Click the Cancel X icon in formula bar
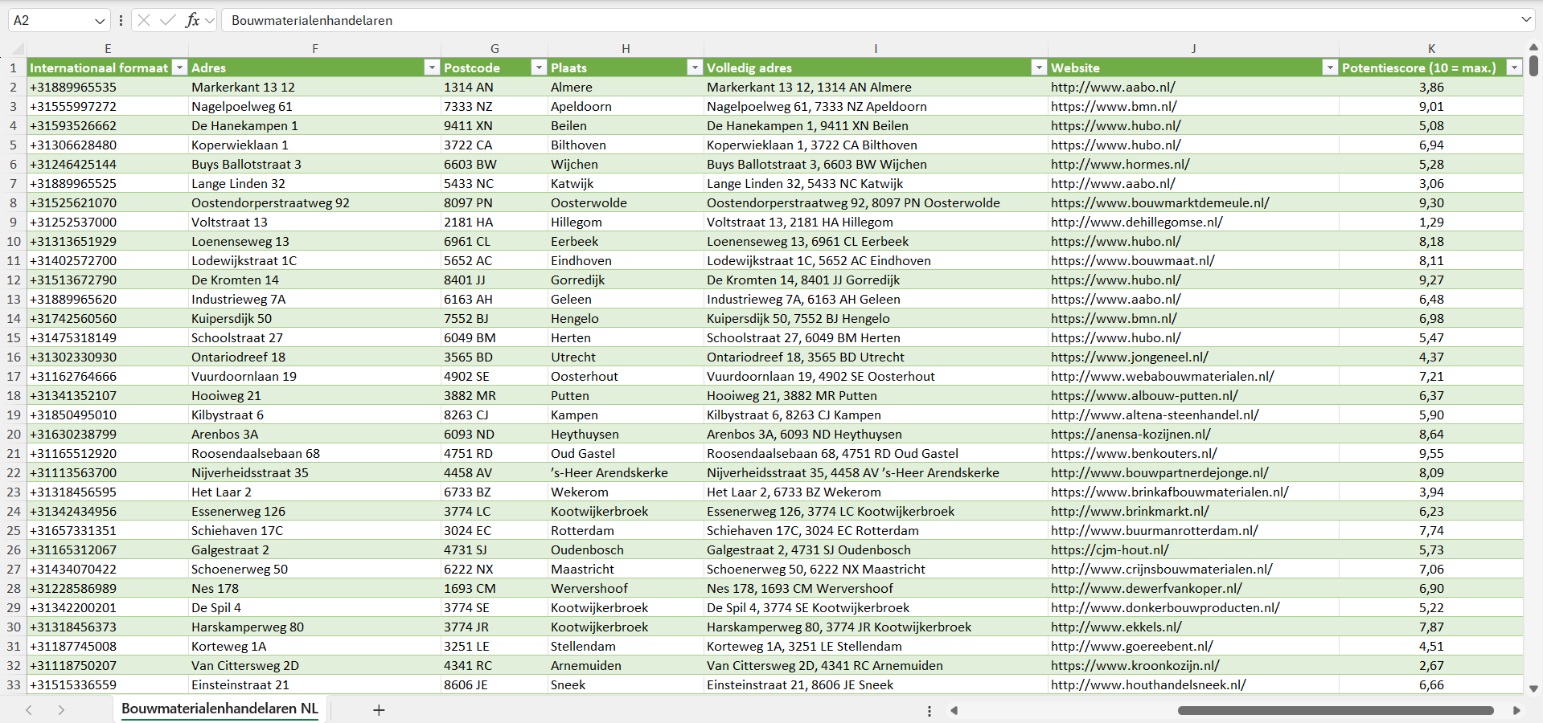 pyautogui.click(x=144, y=20)
